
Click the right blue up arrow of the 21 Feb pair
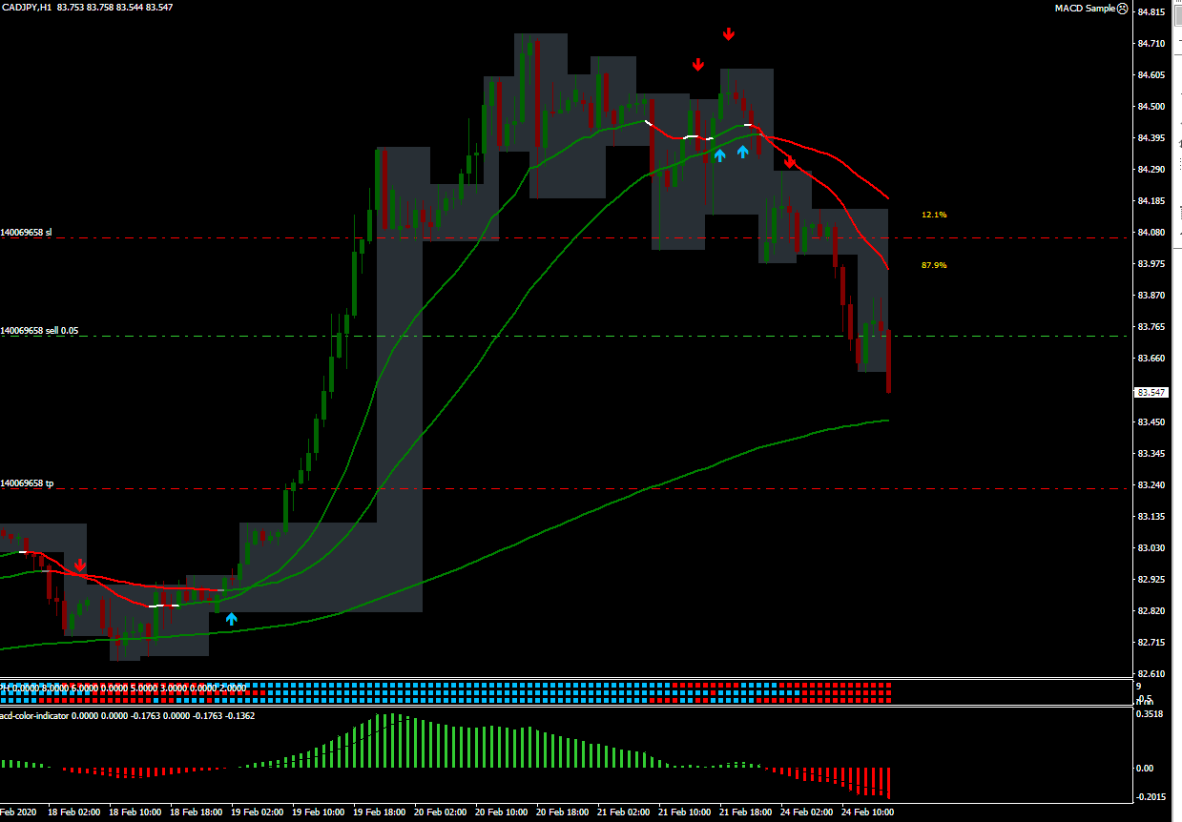pyautogui.click(x=742, y=151)
